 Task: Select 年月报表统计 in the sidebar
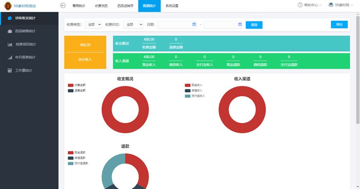[25, 57]
